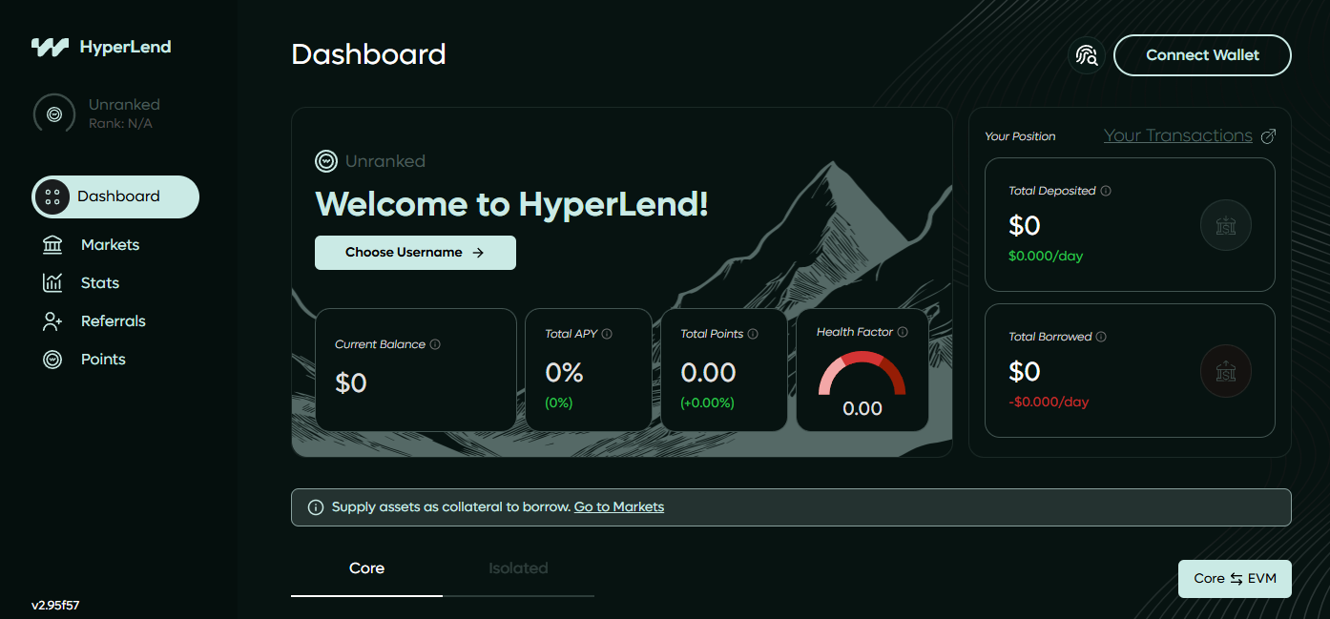
Task: Click the 0% Total APY value
Action: pyautogui.click(x=564, y=373)
